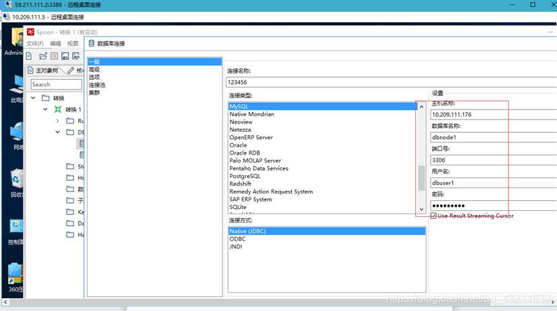Click the 转换 root folder icon
557x311 pixels.
(46, 98)
